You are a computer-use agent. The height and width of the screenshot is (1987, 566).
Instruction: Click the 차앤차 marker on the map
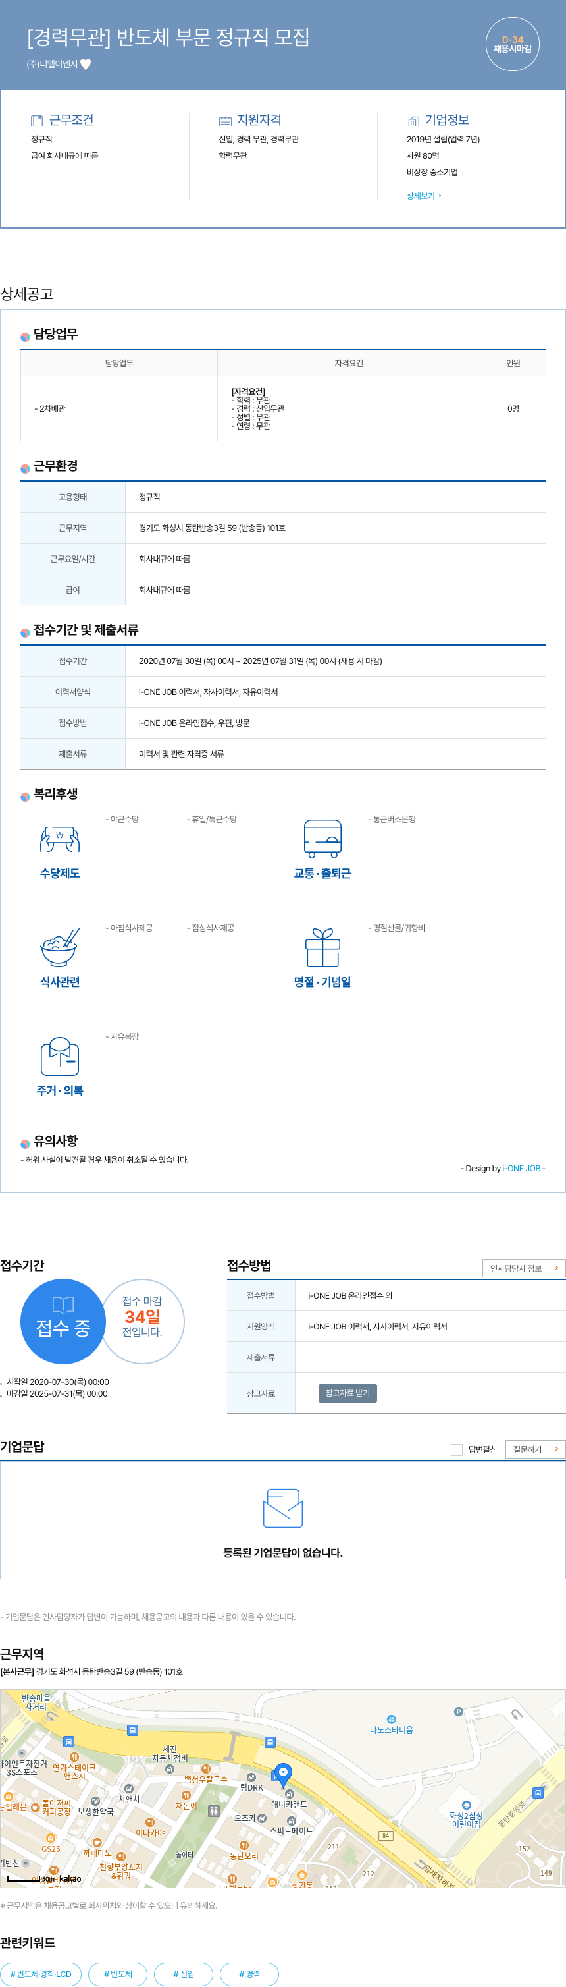[128, 1788]
